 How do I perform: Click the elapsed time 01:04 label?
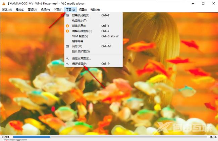[x=6, y=137]
